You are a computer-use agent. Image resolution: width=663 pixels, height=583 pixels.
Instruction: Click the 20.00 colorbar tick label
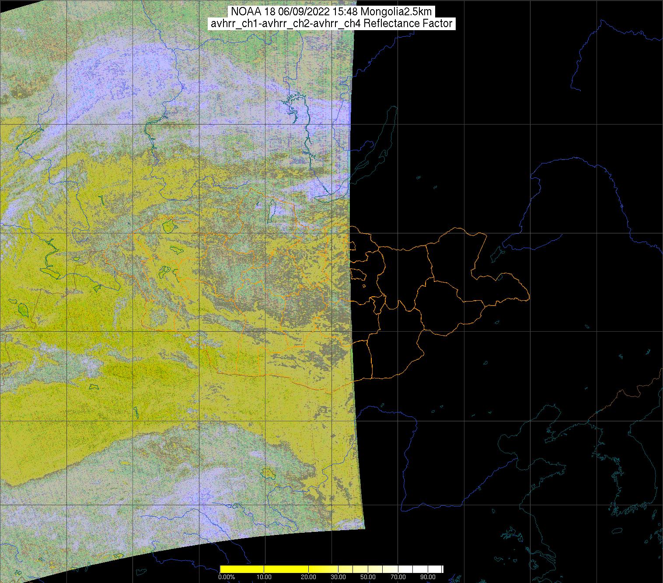309,577
